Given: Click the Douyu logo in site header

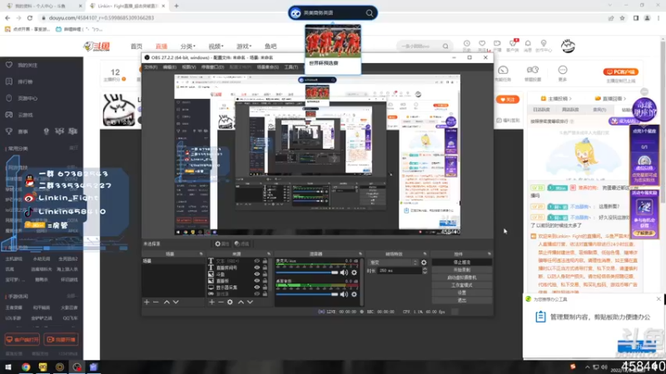Looking at the screenshot, I should tap(97, 47).
